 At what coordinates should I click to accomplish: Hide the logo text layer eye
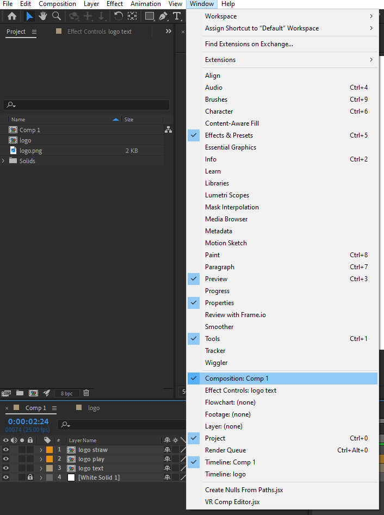(6, 468)
